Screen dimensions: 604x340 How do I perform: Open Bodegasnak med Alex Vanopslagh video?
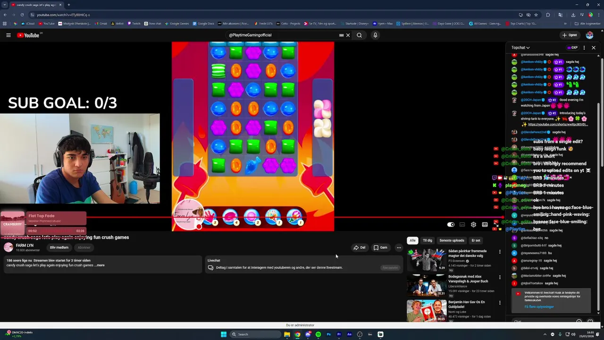pos(427,285)
